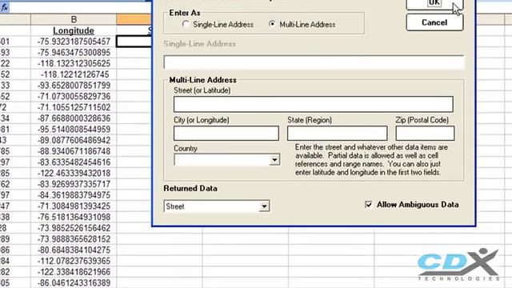Select cell with -84.3619883794975
Image resolution: width=512 pixels, height=288 pixels.
click(x=74, y=195)
